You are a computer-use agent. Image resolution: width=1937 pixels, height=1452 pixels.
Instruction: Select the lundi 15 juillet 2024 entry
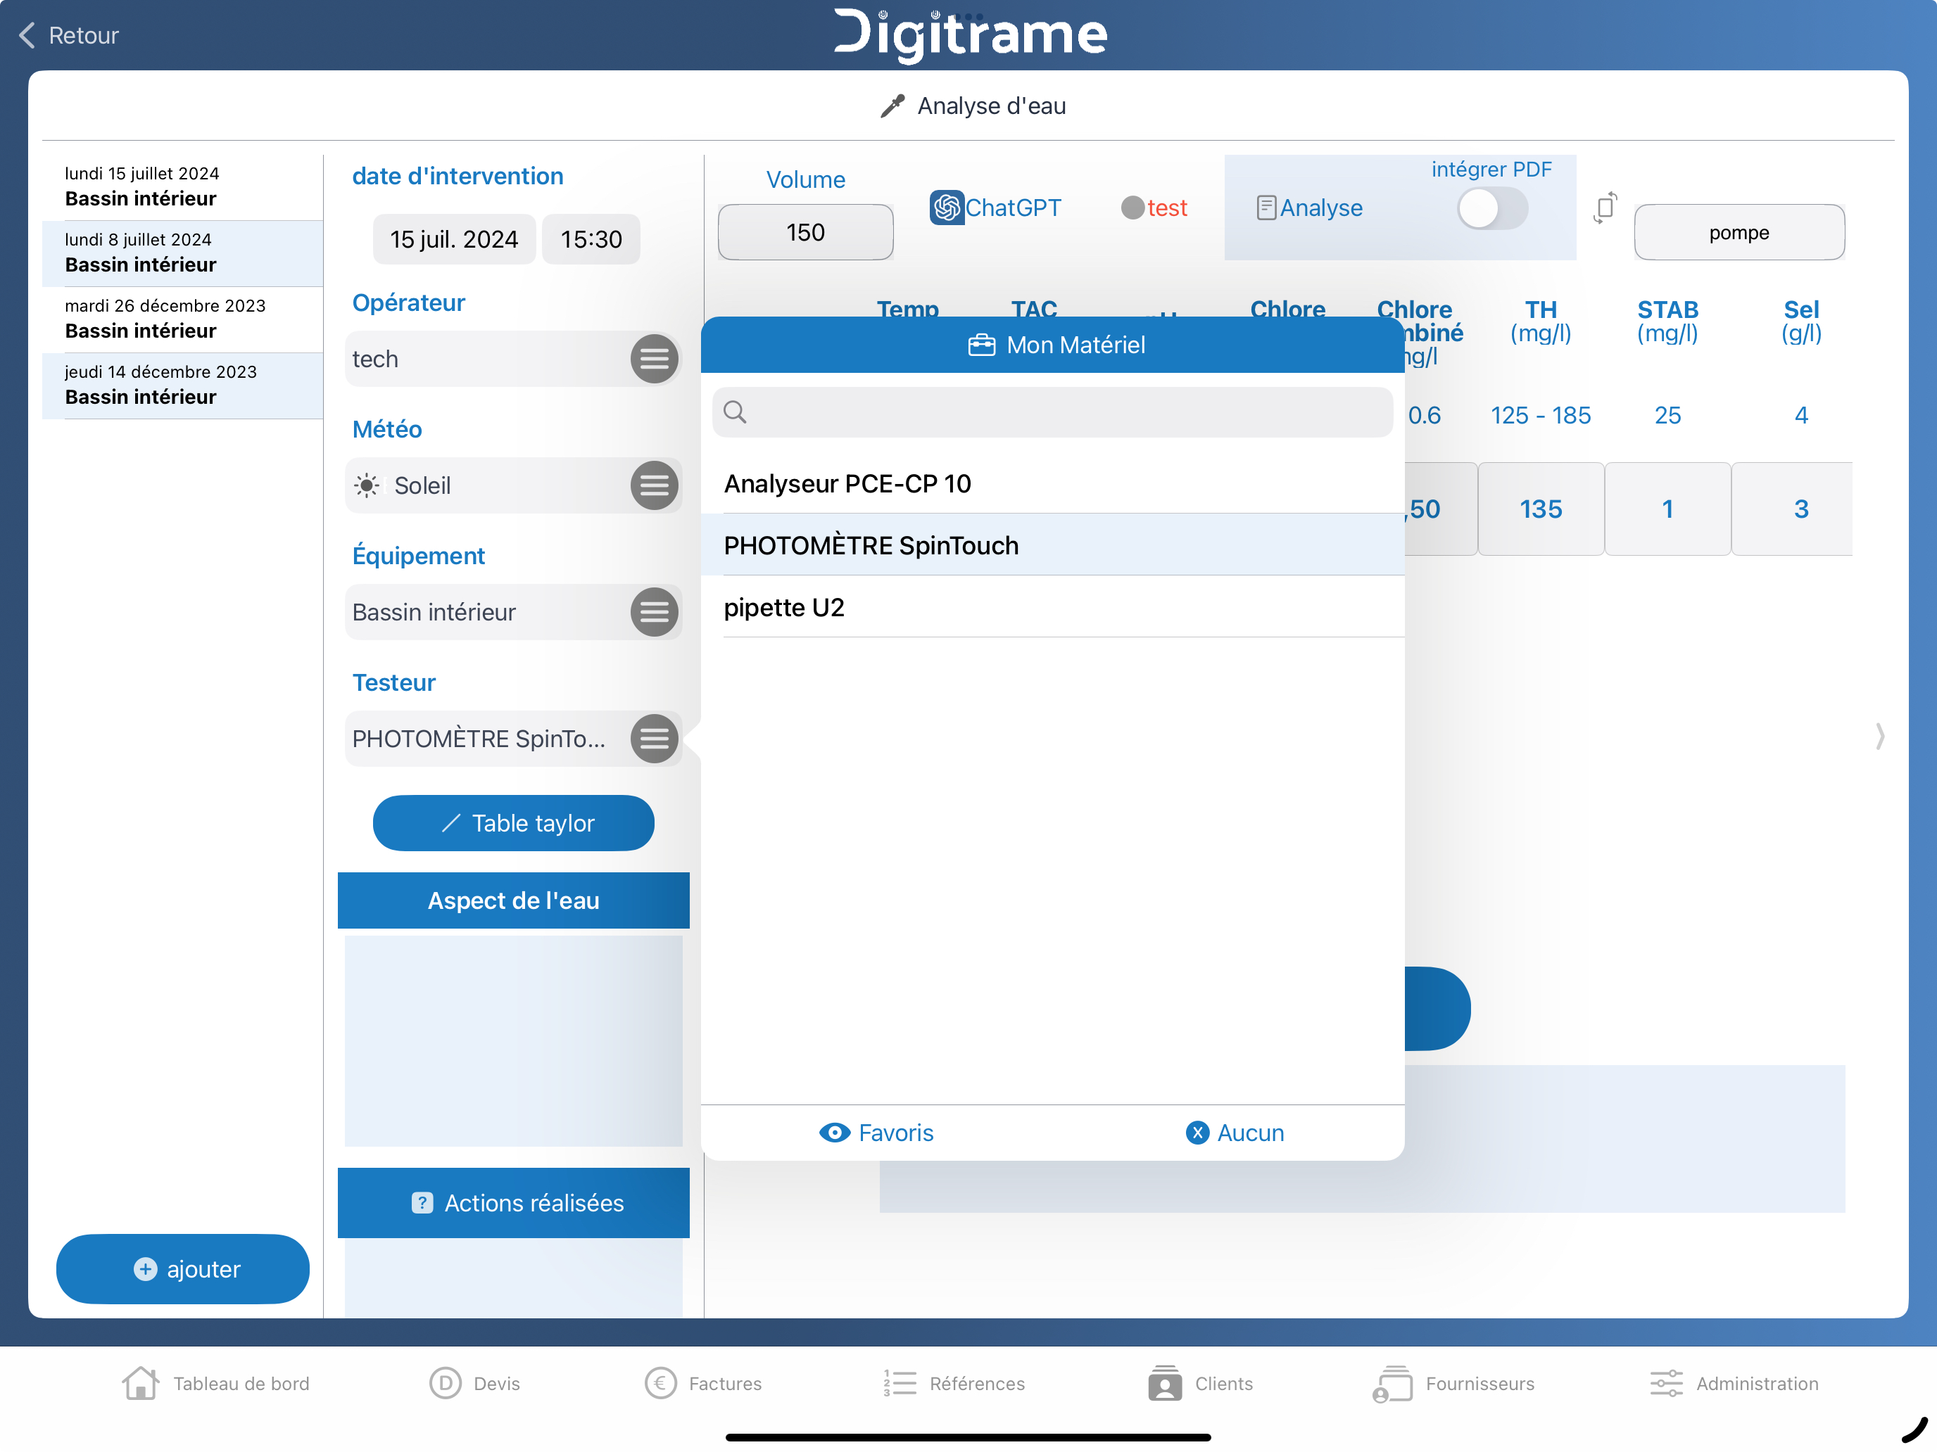pyautogui.click(x=182, y=186)
